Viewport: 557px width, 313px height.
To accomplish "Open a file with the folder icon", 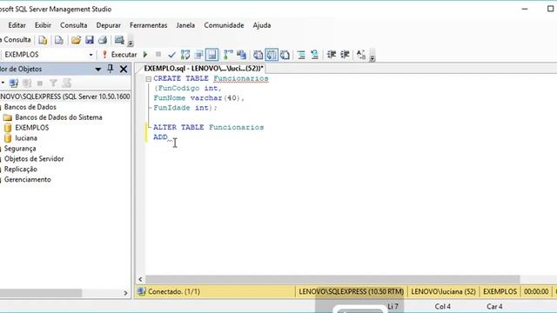I will pos(76,40).
